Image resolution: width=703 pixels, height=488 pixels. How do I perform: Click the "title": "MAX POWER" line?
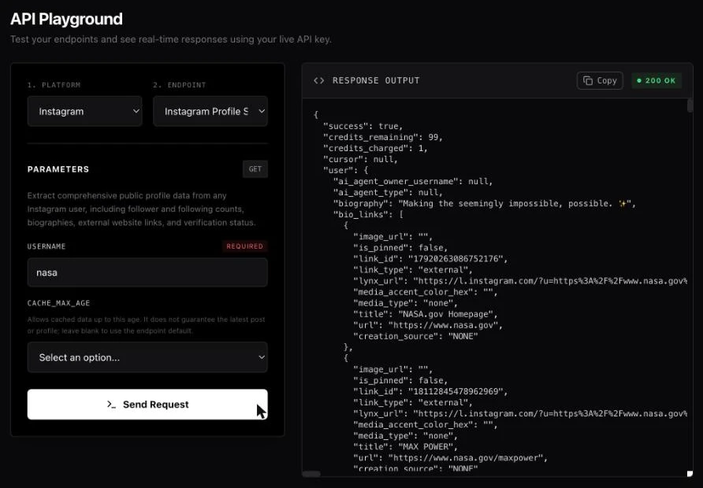[x=405, y=446]
